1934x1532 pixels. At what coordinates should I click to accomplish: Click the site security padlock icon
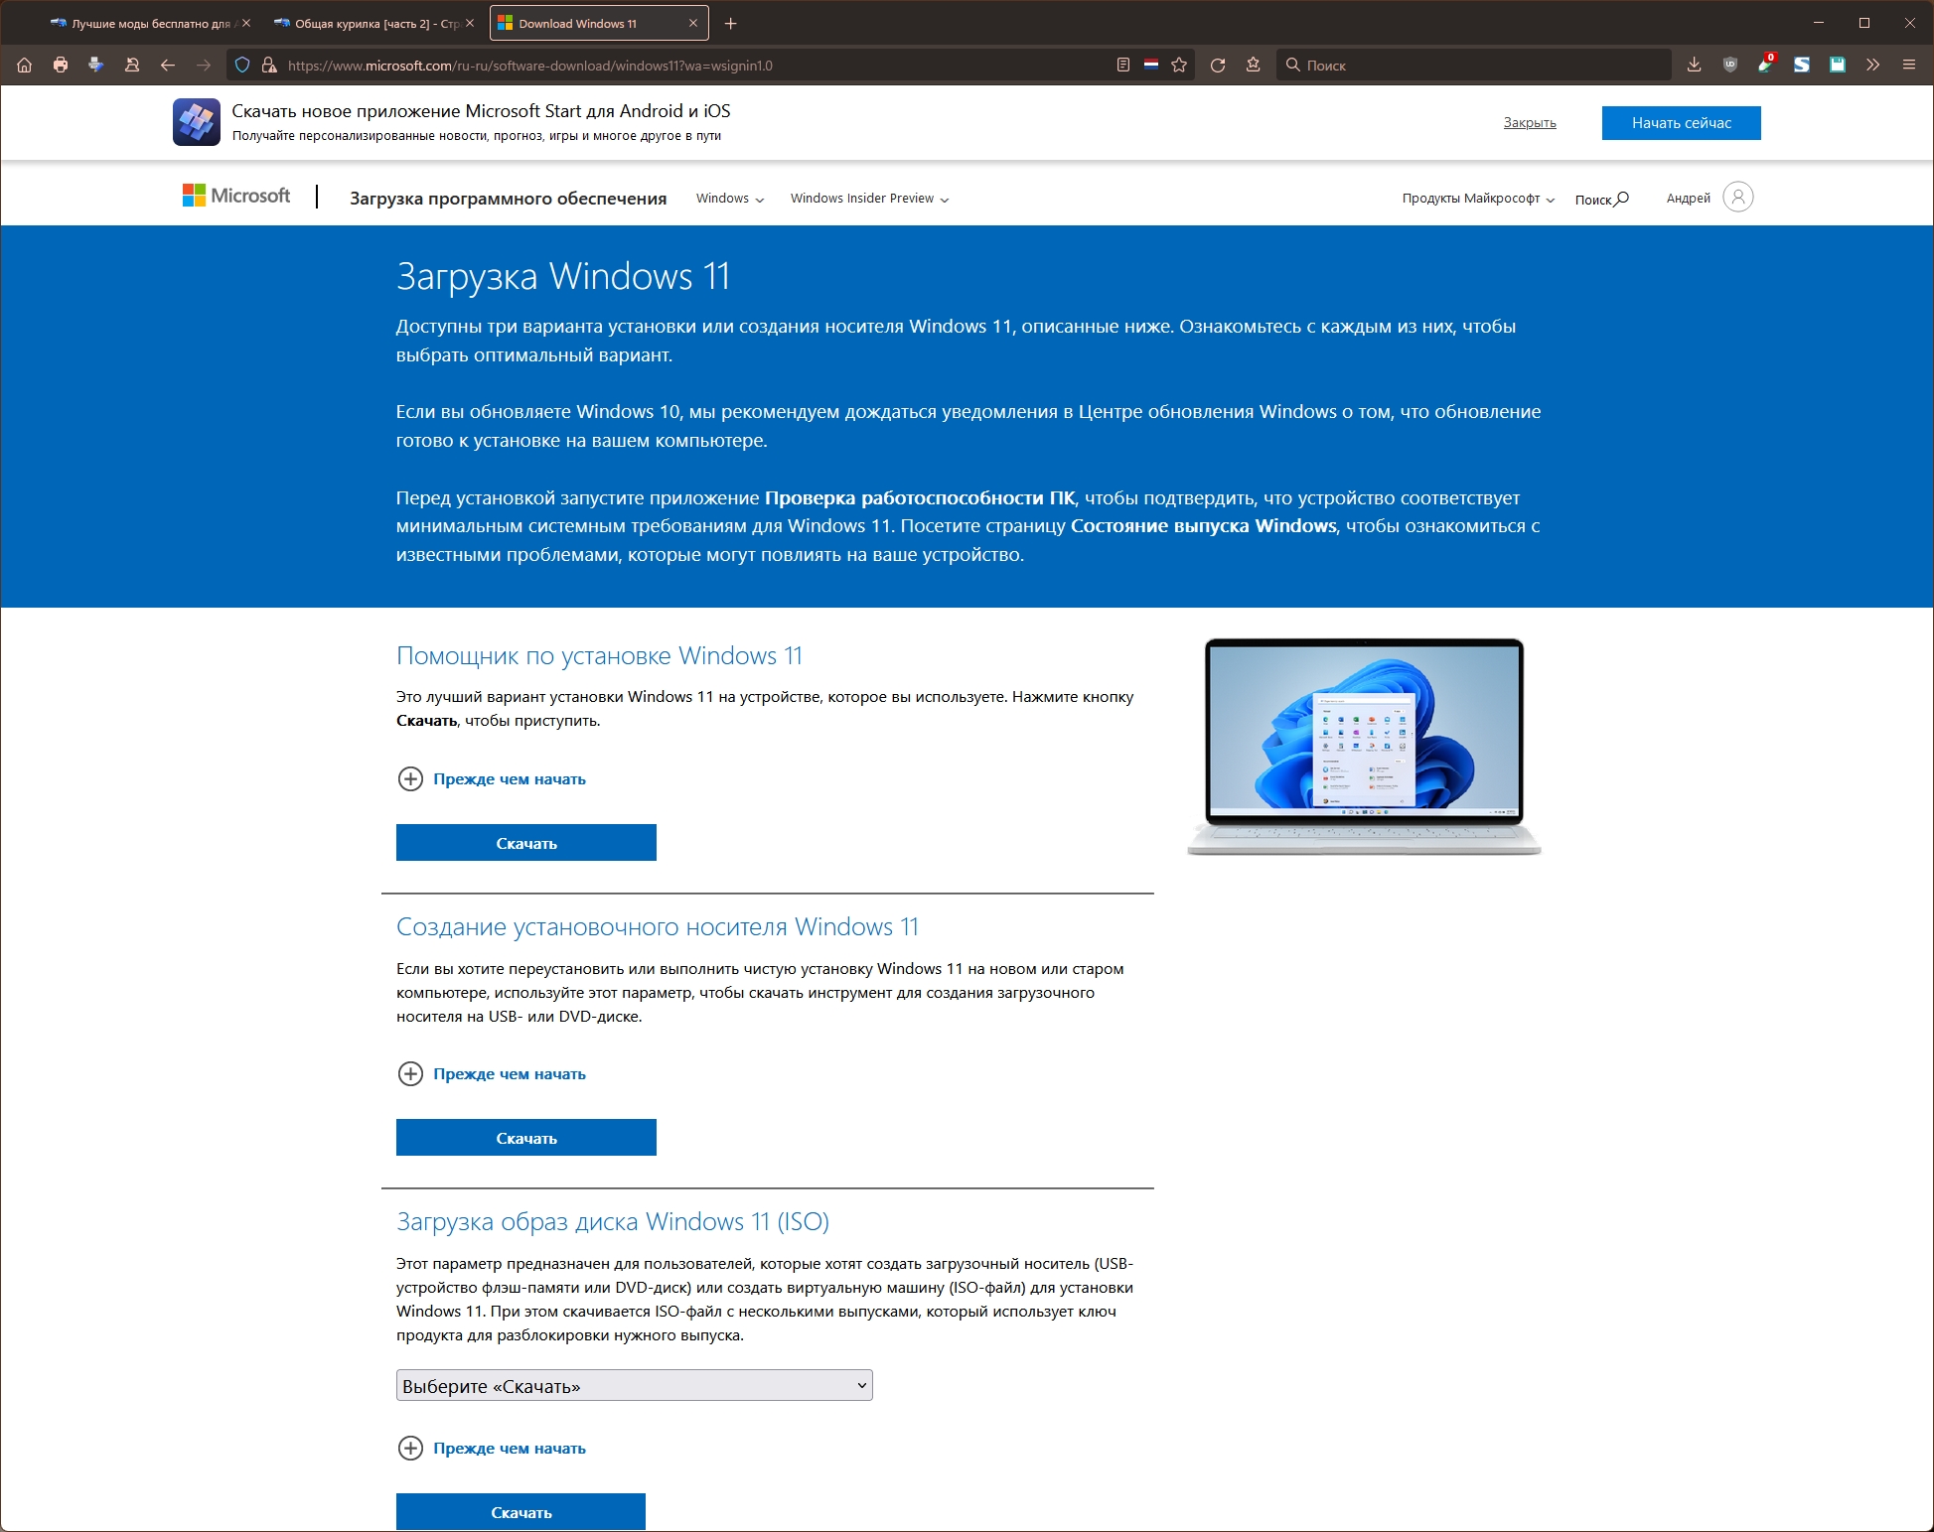[269, 65]
